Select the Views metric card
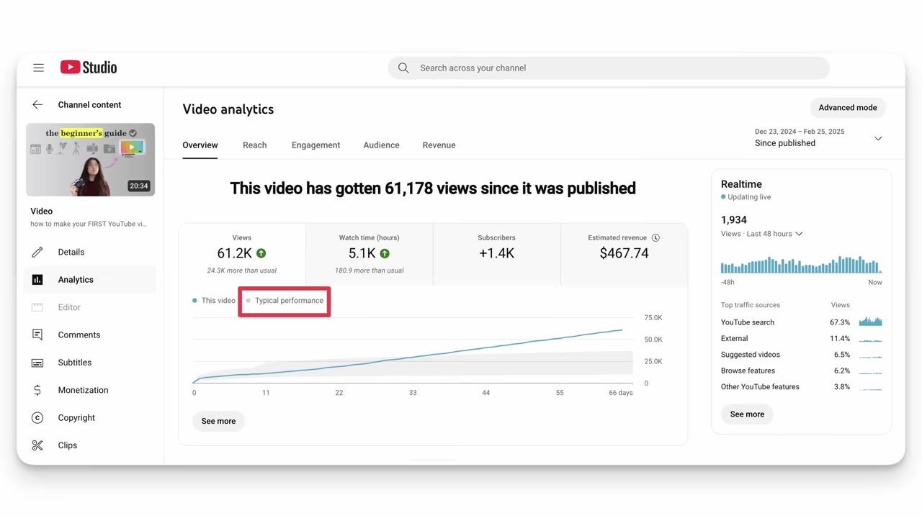Image resolution: width=922 pixels, height=518 pixels. (x=242, y=254)
